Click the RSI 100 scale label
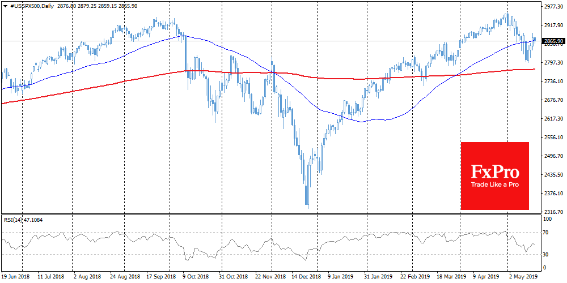The height and width of the screenshot is (283, 567). (547, 218)
